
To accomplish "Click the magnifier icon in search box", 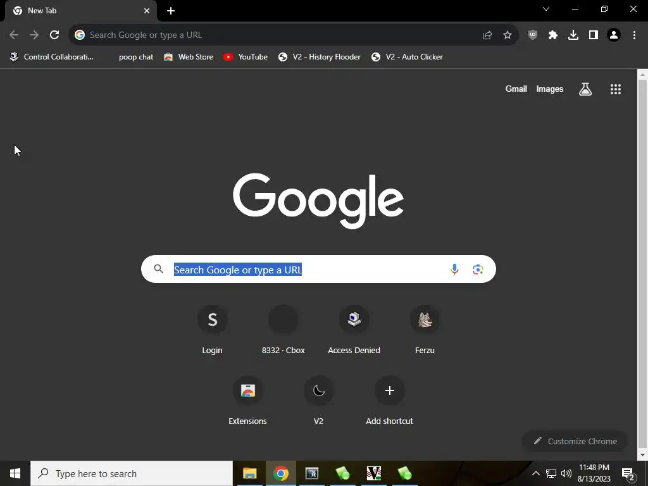I will tap(159, 269).
